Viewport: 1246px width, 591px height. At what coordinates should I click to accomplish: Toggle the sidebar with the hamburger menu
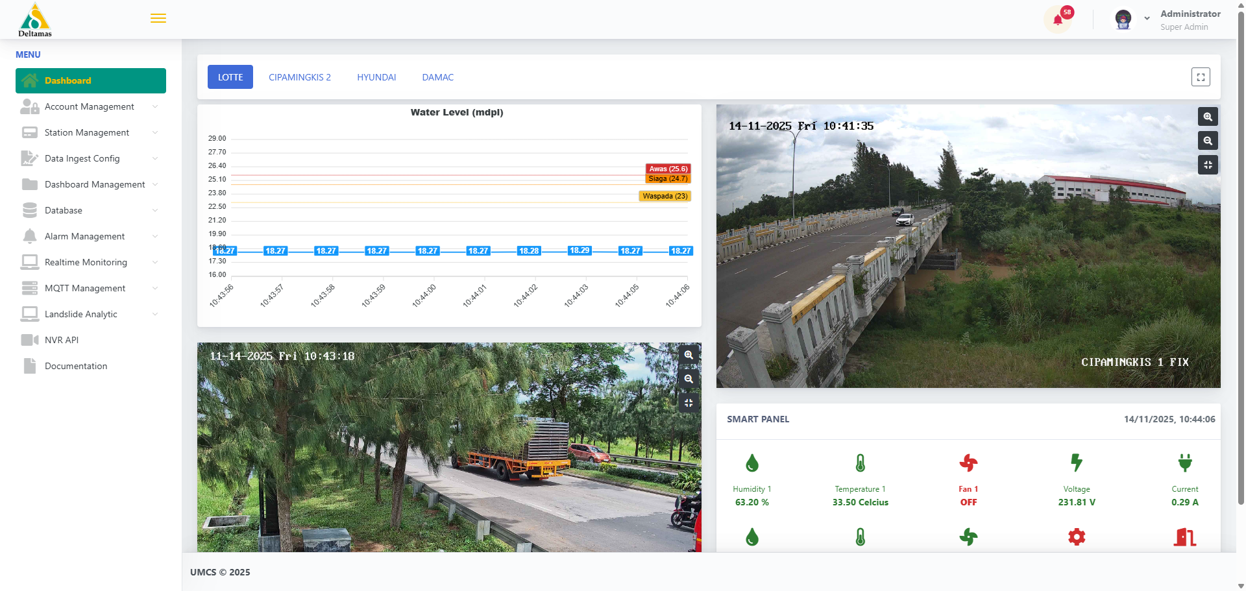(158, 18)
